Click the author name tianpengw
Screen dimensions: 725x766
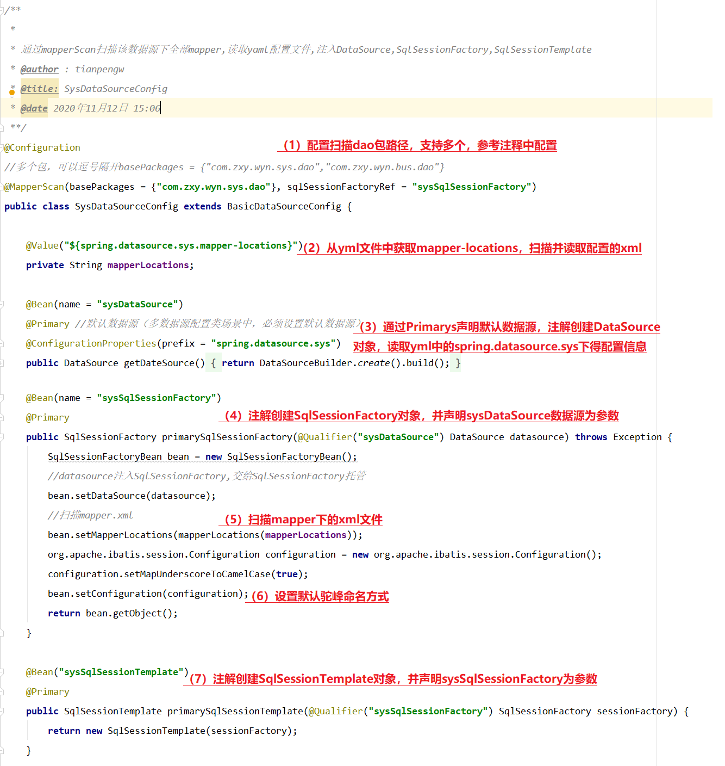(99, 69)
